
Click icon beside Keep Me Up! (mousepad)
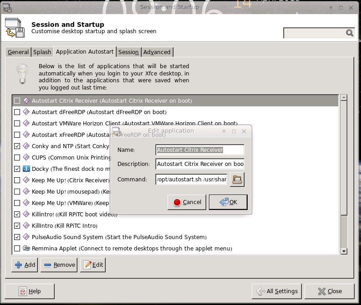pos(26,191)
